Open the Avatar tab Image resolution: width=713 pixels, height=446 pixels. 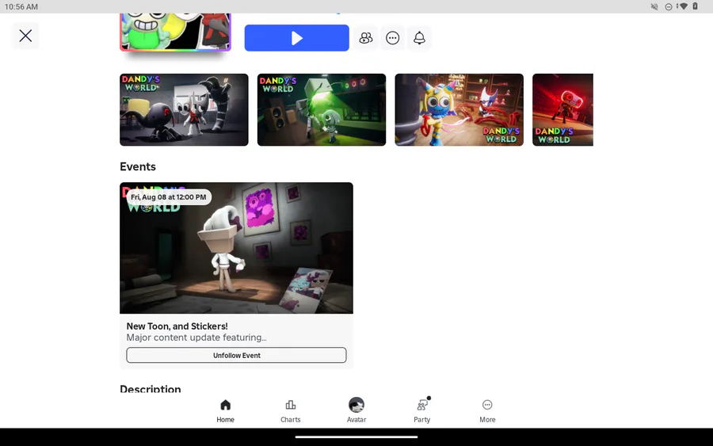pos(356,411)
